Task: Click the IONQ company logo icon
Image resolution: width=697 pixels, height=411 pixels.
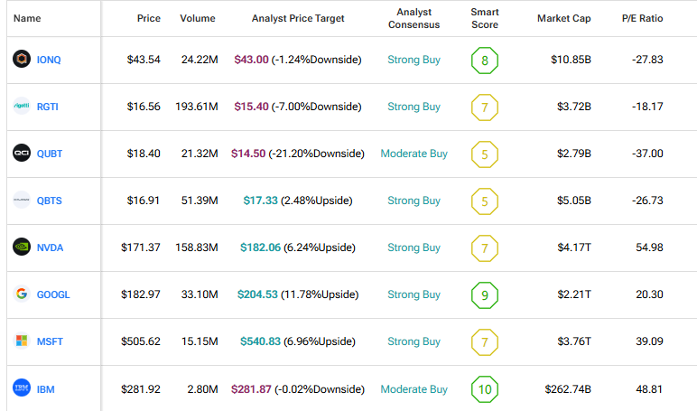Action: click(x=22, y=60)
